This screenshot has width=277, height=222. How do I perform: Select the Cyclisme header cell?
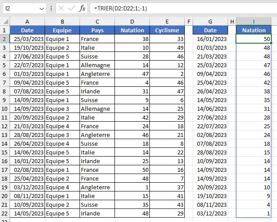(x=167, y=30)
